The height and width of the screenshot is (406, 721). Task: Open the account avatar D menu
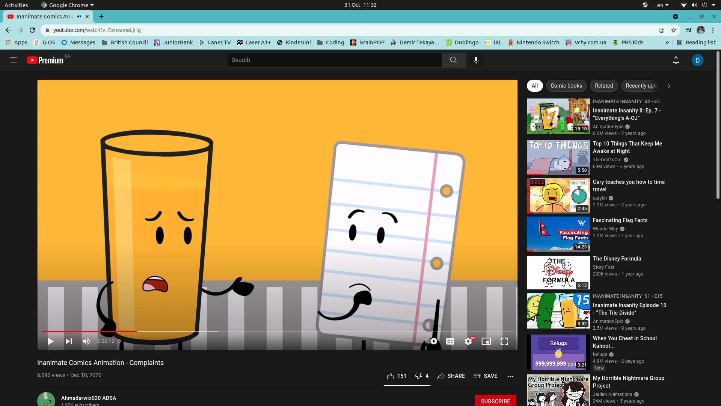click(x=697, y=60)
